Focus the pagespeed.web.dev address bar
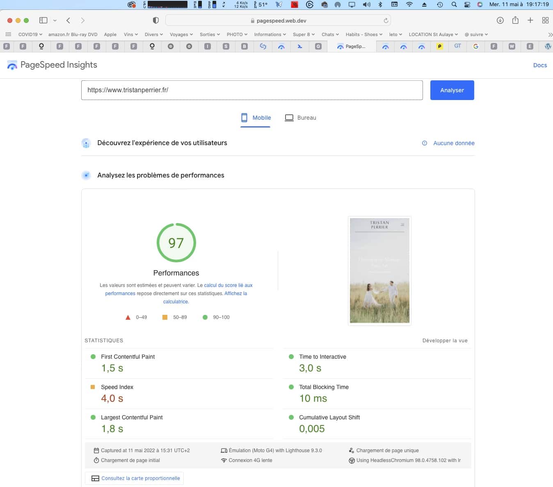The width and height of the screenshot is (553, 487). point(278,20)
